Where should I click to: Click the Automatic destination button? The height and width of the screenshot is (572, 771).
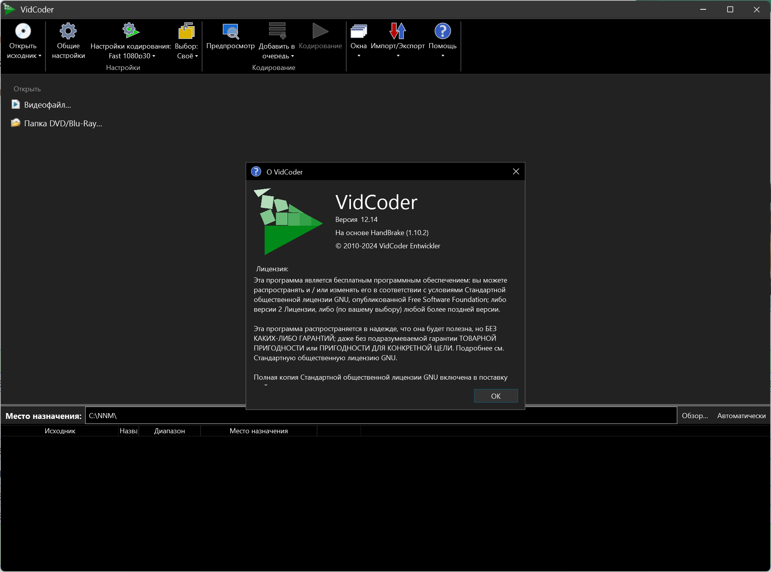pyautogui.click(x=741, y=416)
